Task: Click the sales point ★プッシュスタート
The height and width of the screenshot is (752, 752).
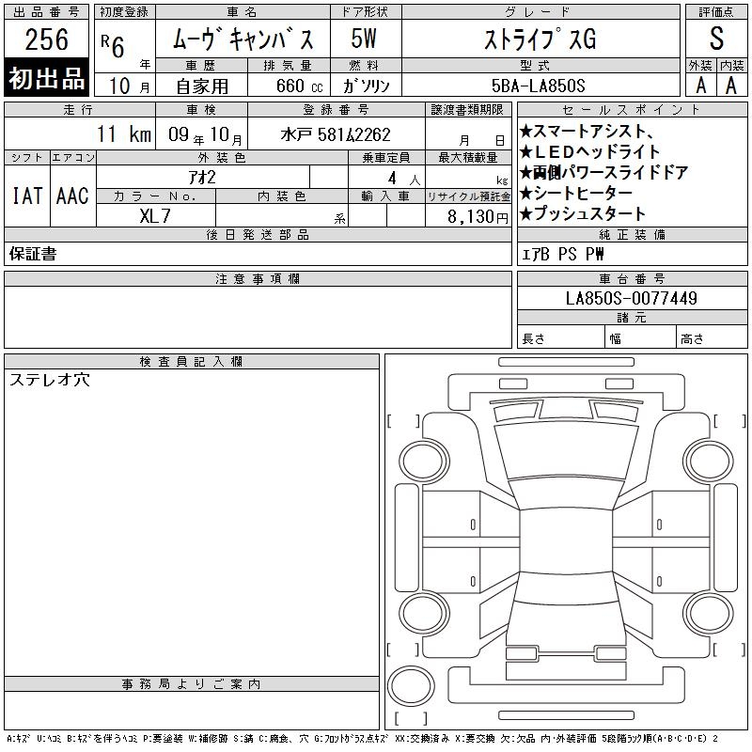Action: pyautogui.click(x=583, y=214)
